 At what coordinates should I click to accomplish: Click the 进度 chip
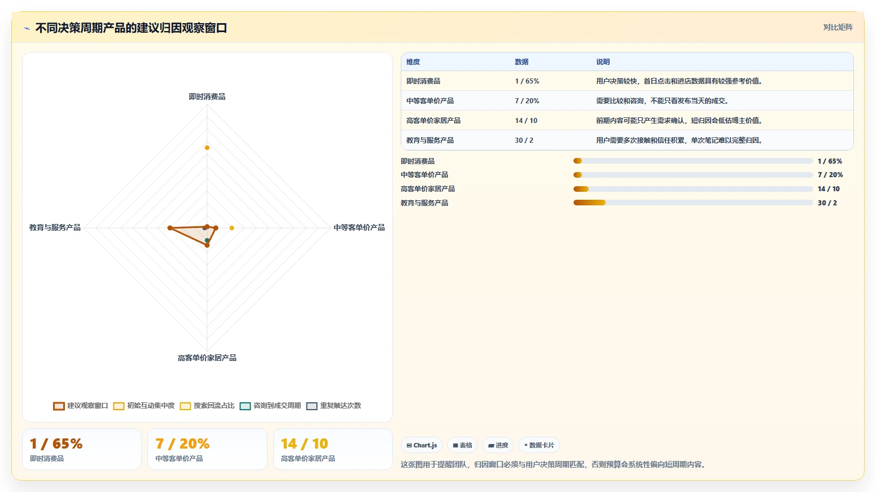pyautogui.click(x=498, y=445)
